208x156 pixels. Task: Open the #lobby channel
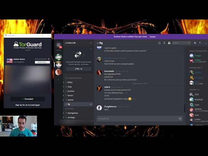(x=78, y=82)
